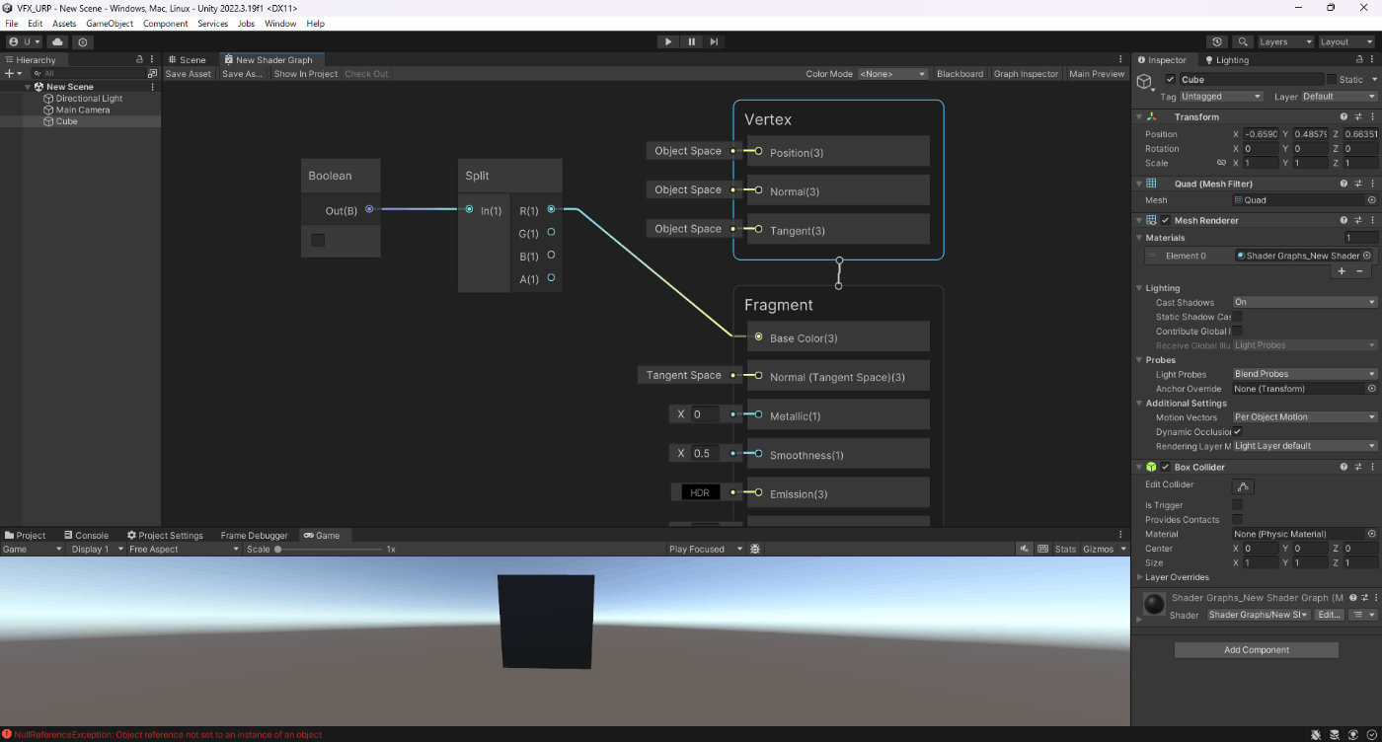Mute audio in the Game view

[x=1026, y=549]
